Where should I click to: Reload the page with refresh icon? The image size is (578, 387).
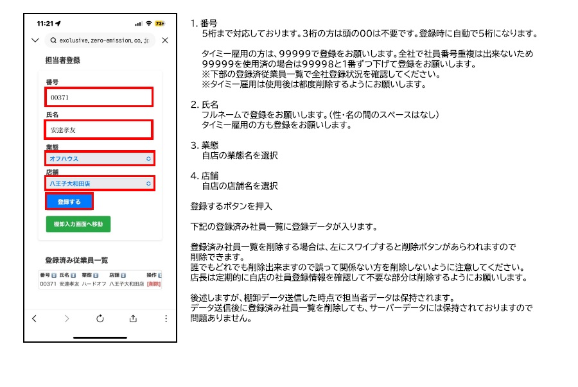(x=100, y=318)
